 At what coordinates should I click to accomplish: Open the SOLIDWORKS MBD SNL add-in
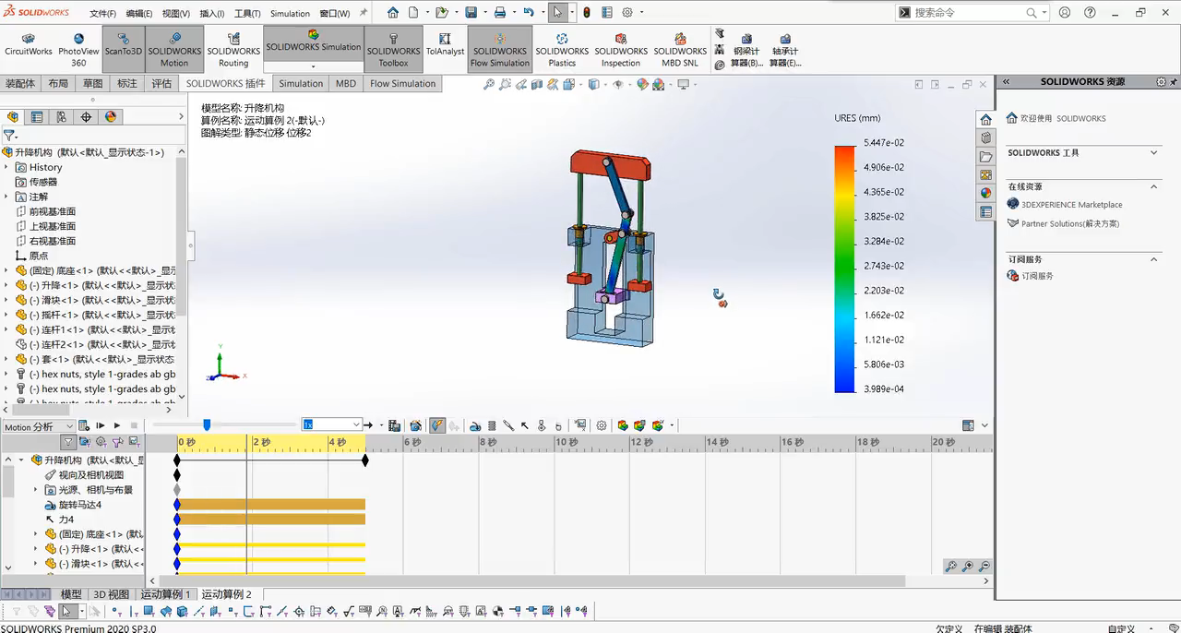click(680, 51)
